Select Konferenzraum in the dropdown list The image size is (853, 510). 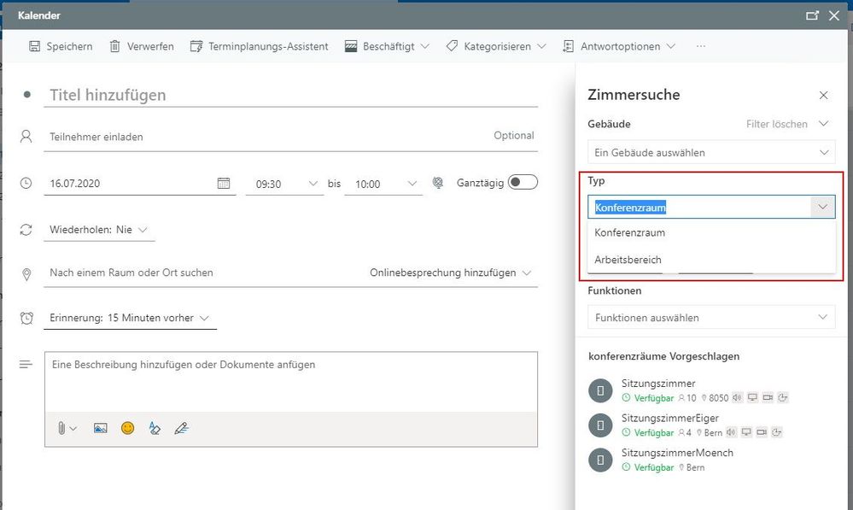coord(711,232)
